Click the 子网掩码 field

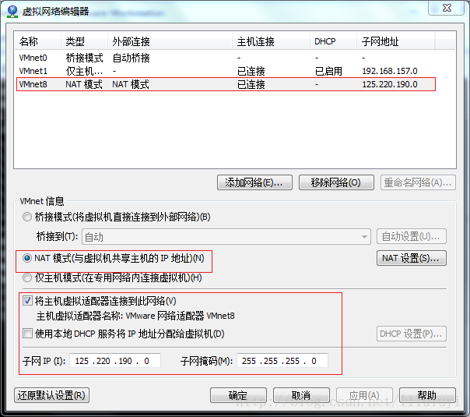(x=282, y=361)
